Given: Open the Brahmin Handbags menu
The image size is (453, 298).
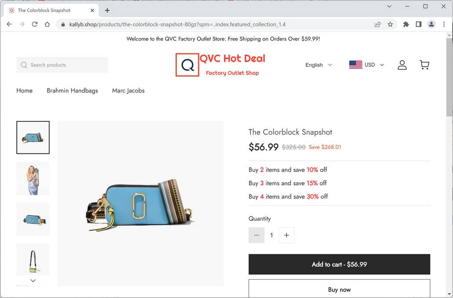Looking at the screenshot, I should coord(72,91).
